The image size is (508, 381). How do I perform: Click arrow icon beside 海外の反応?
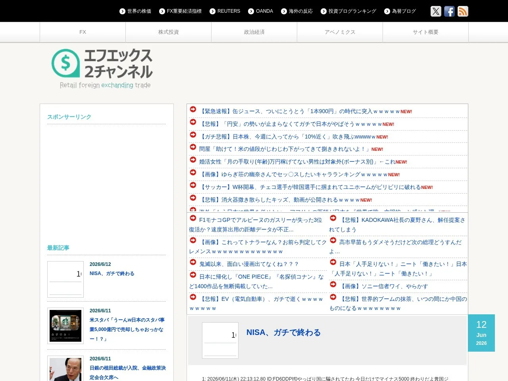coord(284,11)
